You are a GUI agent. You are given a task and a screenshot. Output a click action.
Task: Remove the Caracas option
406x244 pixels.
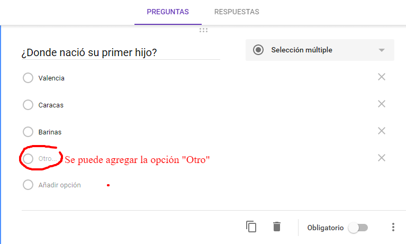pos(381,104)
